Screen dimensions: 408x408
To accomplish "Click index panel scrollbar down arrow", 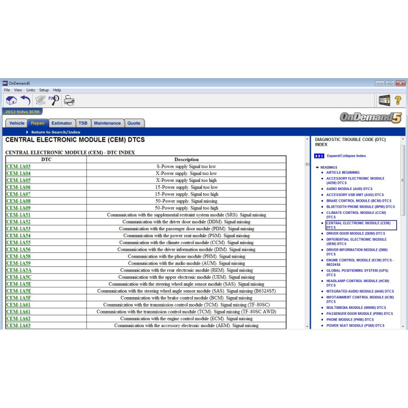I will (x=403, y=326).
